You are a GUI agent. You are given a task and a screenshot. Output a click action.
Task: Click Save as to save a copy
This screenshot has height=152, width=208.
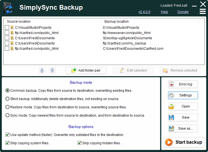(183, 129)
